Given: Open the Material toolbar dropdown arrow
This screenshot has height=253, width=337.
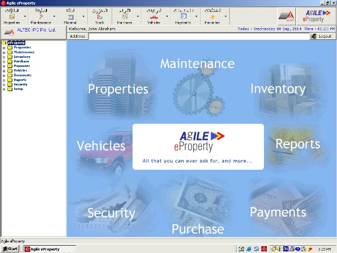Looking at the screenshot, I should coord(83,16).
